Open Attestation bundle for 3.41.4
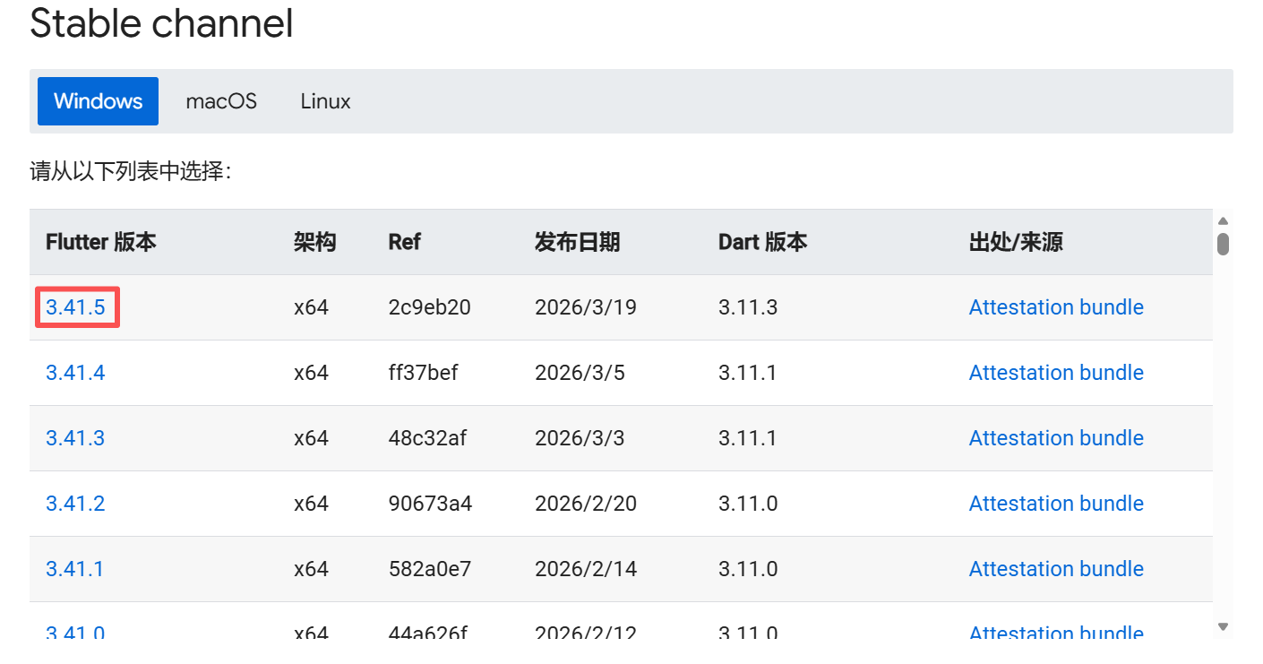Image resolution: width=1263 pixels, height=664 pixels. pos(1056,373)
